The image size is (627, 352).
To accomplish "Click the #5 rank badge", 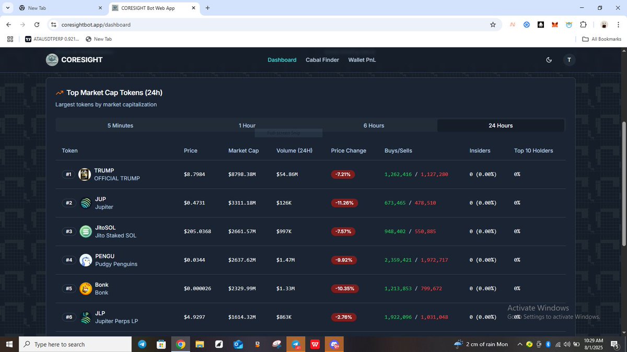I will 68,288.
